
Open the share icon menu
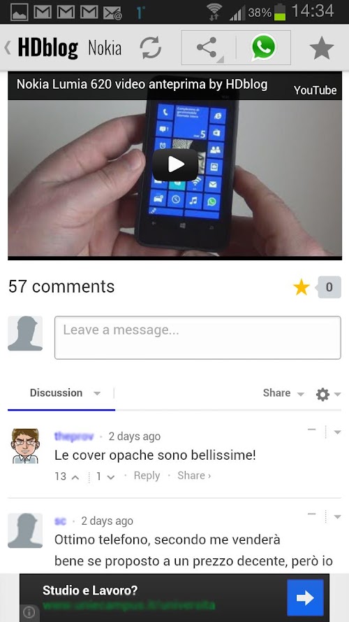pos(208,48)
